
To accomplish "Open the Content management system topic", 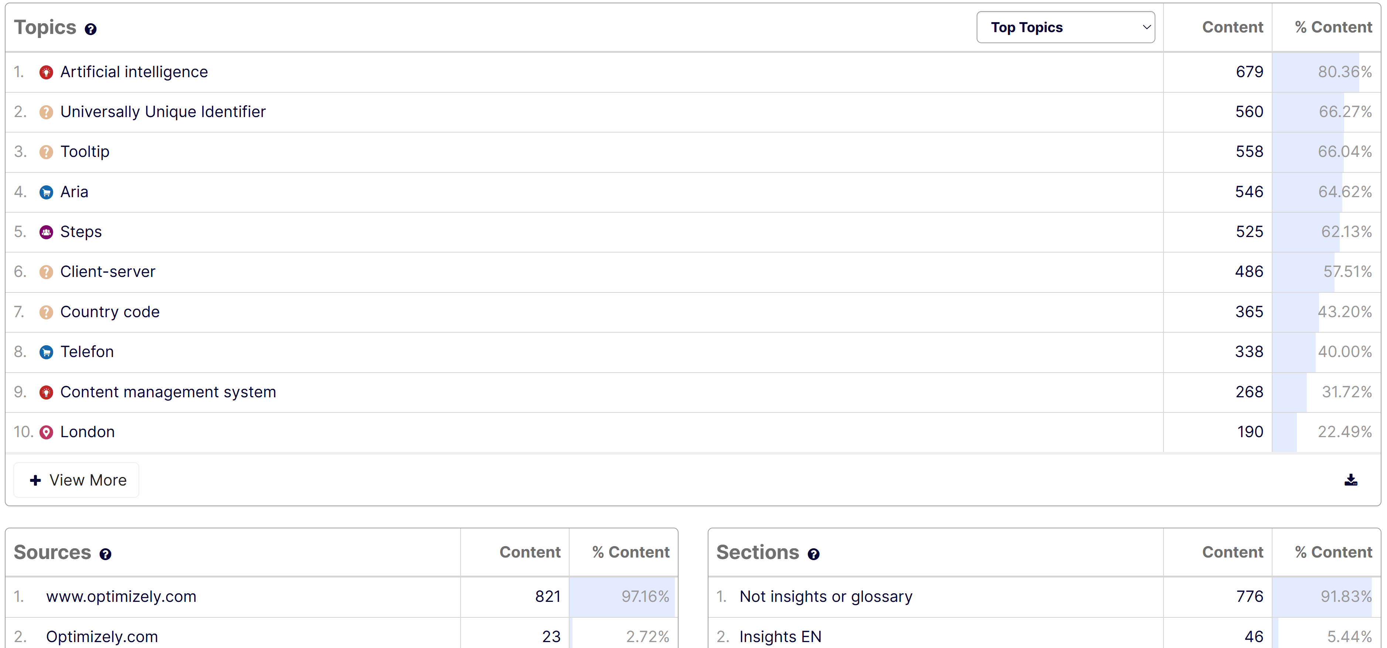I will coord(168,392).
